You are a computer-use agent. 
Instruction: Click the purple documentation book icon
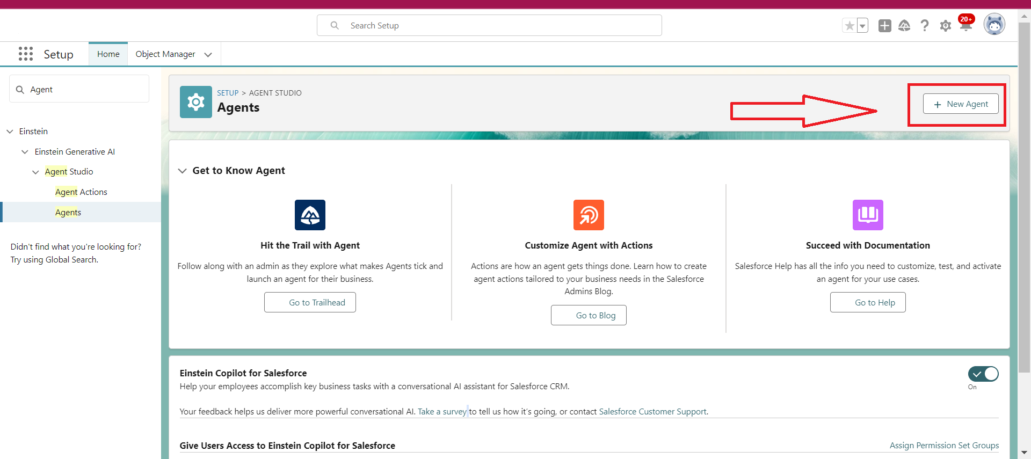[868, 215]
